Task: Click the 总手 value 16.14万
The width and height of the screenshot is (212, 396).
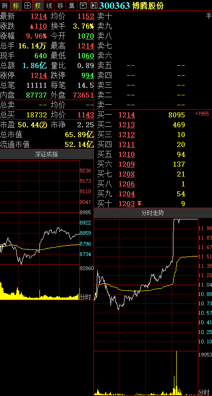Action: pos(32,46)
